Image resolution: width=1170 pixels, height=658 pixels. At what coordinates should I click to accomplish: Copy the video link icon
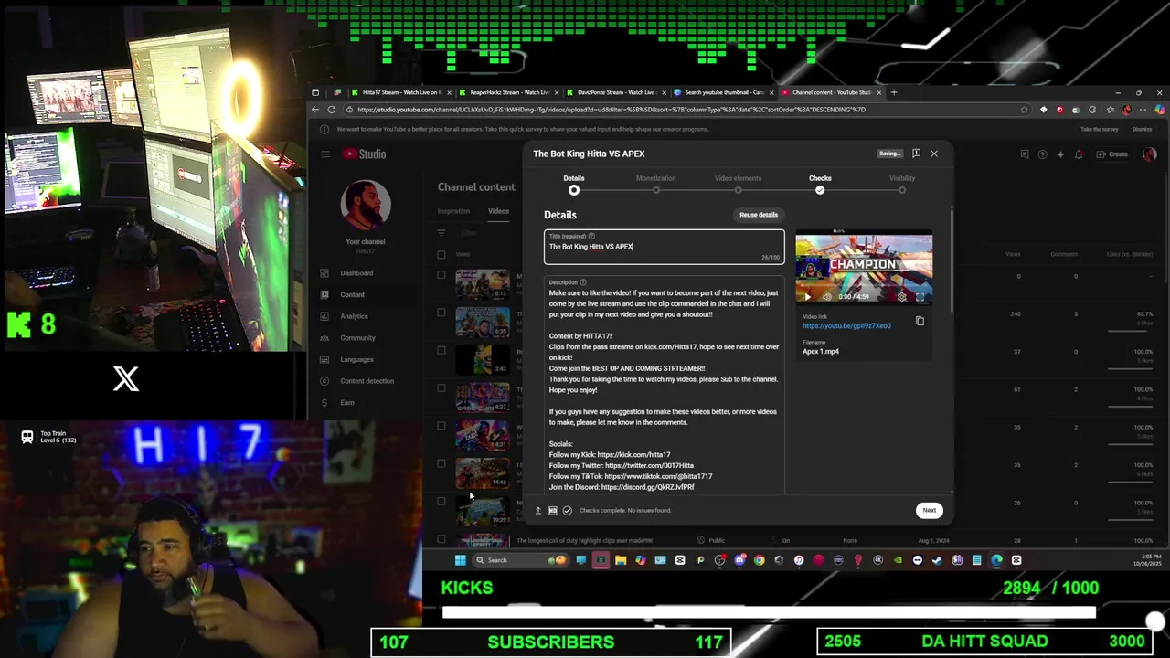click(920, 321)
